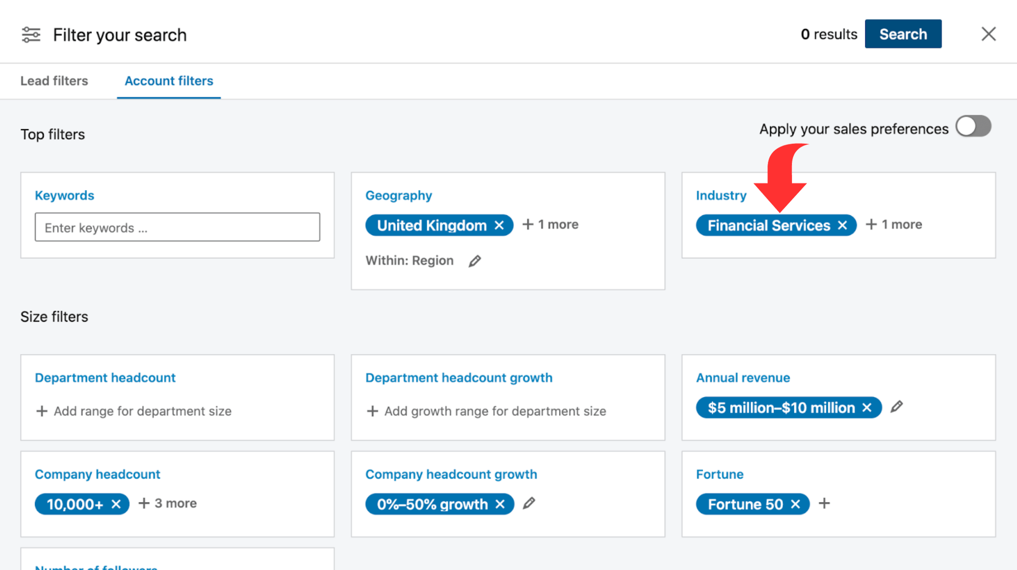Click the close X on Company headcount growth filter
Image resolution: width=1017 pixels, height=570 pixels.
coord(502,504)
